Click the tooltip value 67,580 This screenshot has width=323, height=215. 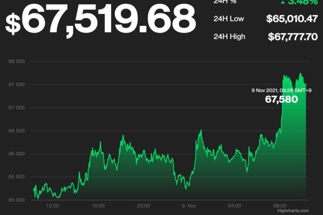coord(281,100)
